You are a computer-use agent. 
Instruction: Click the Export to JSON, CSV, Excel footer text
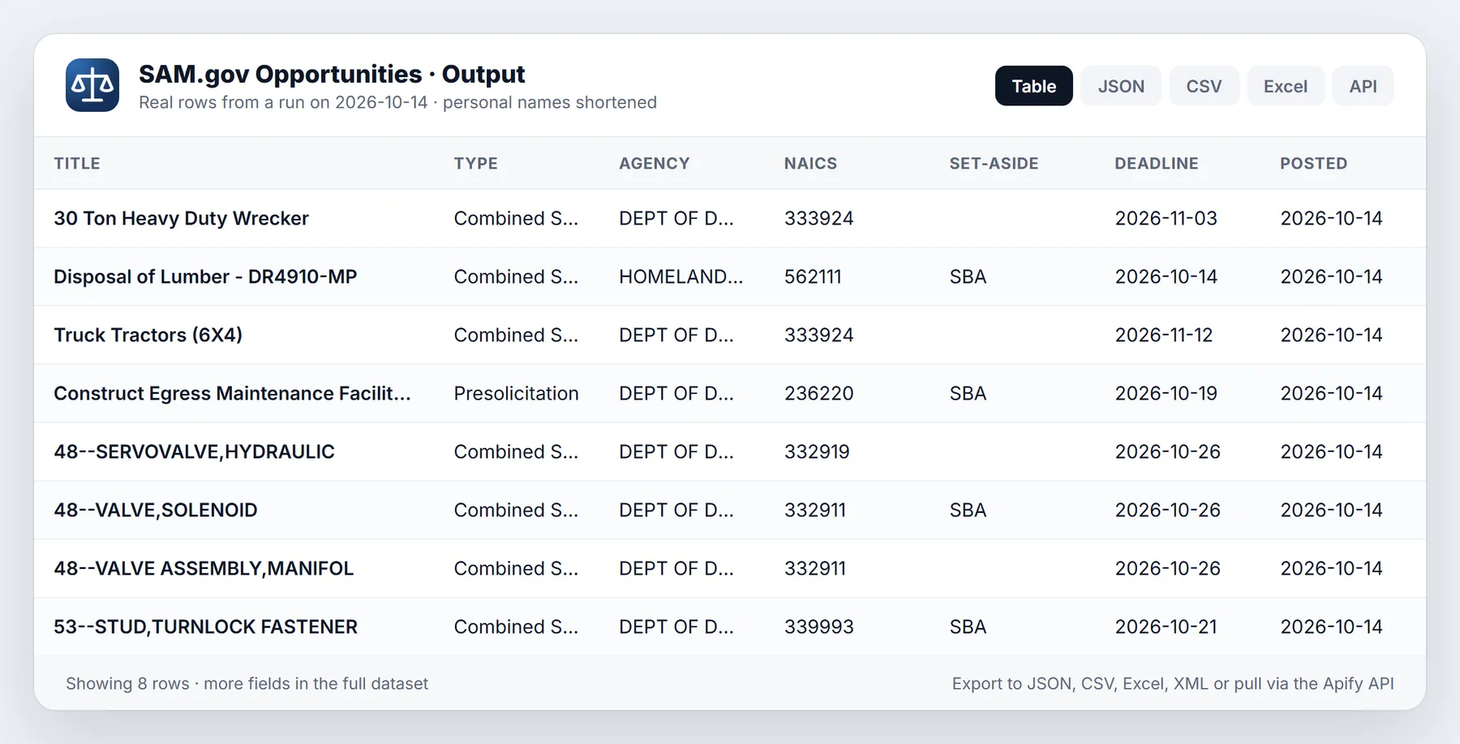tap(1173, 683)
